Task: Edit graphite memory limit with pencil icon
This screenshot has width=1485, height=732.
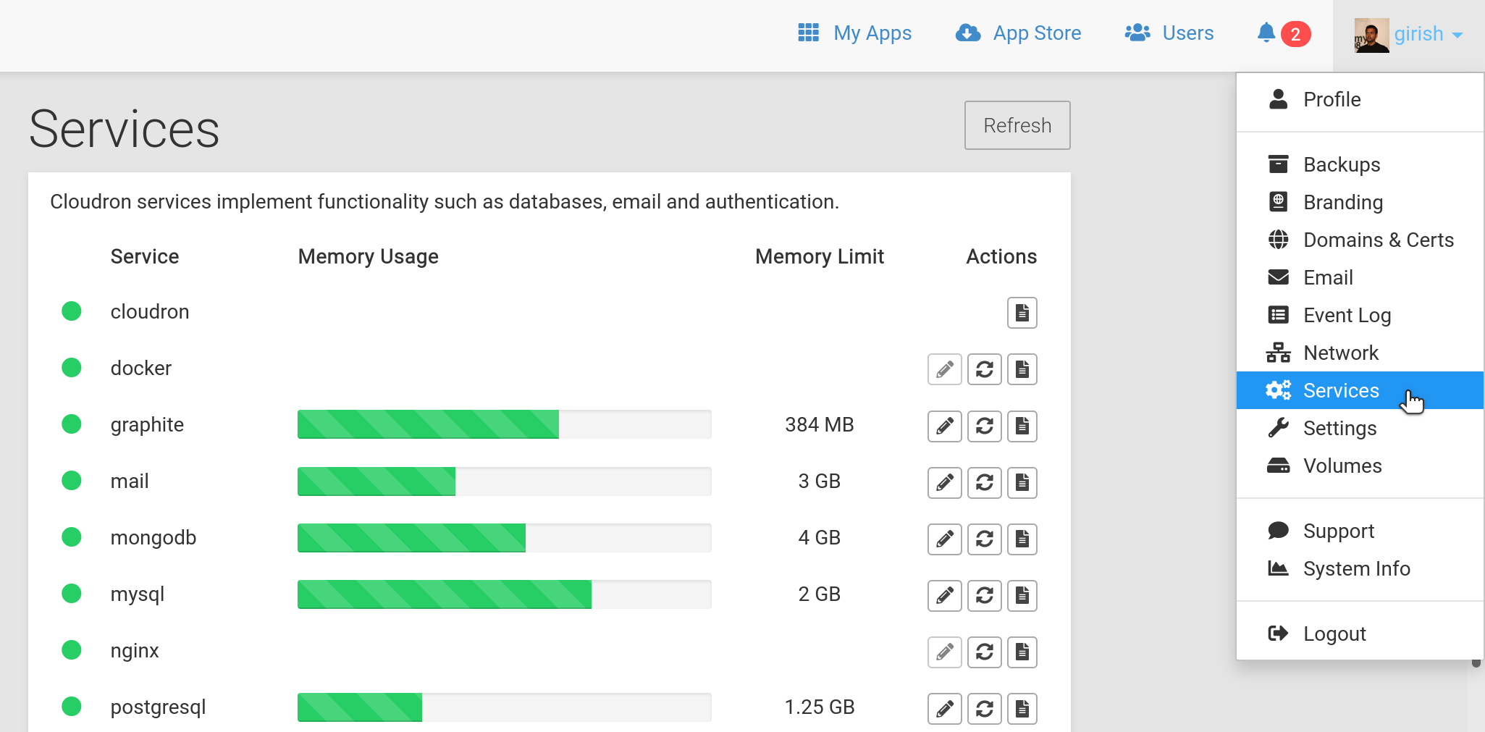Action: click(x=944, y=426)
